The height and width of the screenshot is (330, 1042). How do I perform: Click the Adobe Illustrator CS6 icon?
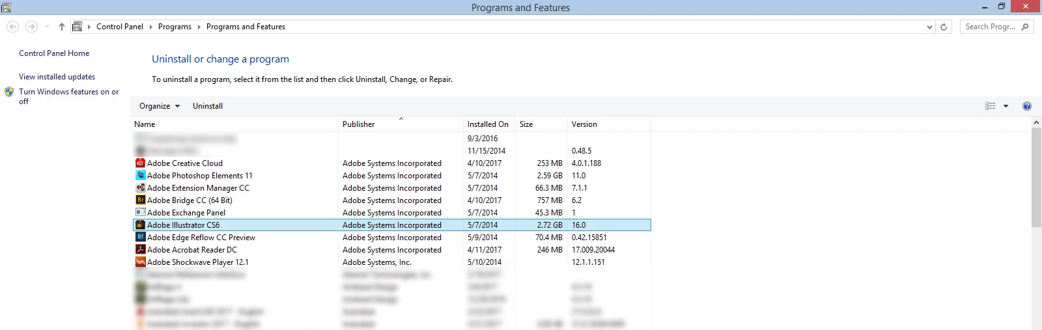point(140,225)
